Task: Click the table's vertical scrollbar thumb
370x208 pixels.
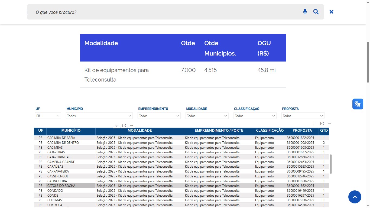Action: [331, 164]
